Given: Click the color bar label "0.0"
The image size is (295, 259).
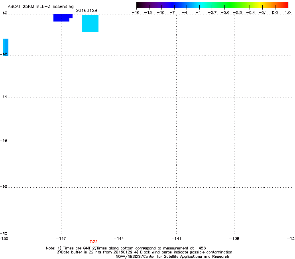Looking at the screenshot, I should (275, 13).
